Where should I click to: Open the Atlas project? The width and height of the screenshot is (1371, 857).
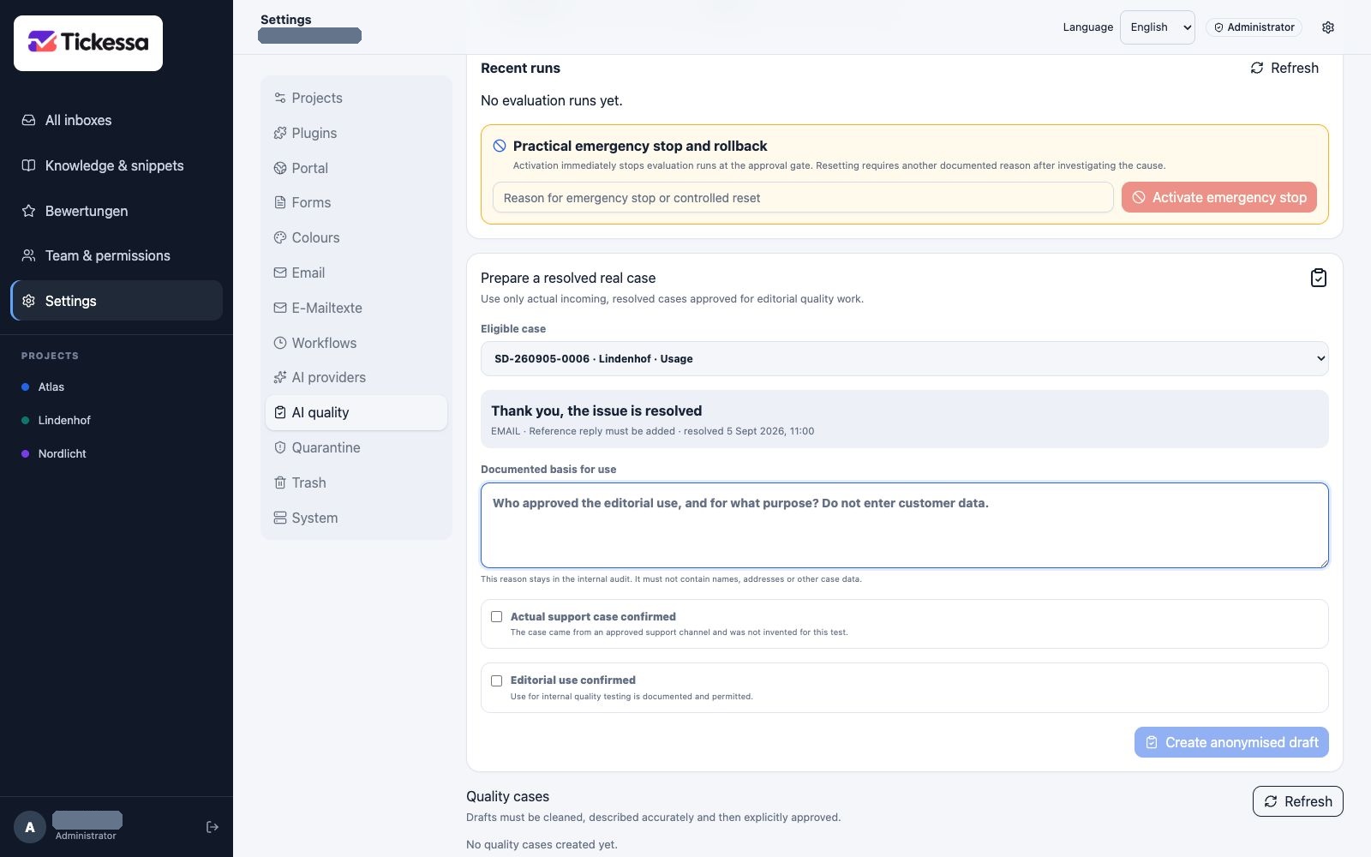click(x=117, y=387)
